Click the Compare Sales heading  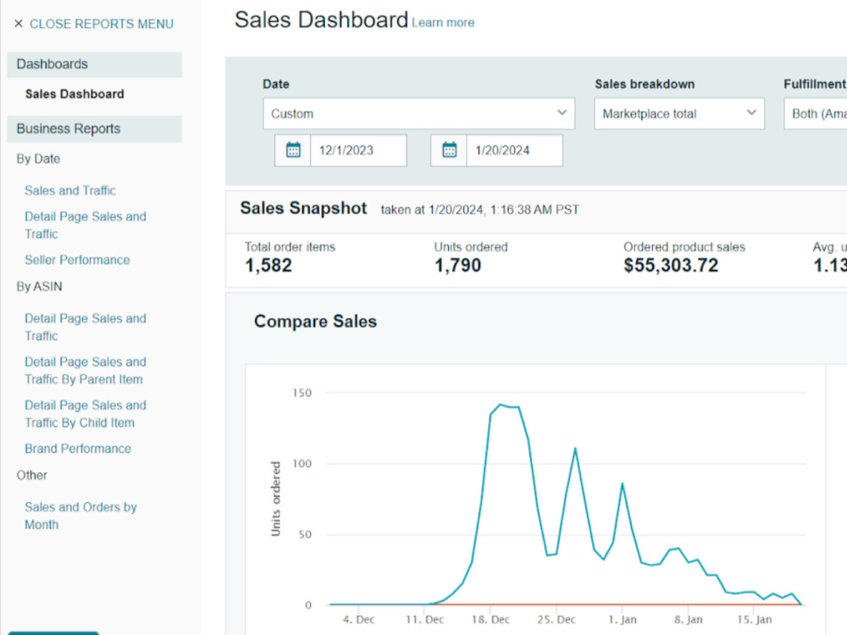point(315,321)
